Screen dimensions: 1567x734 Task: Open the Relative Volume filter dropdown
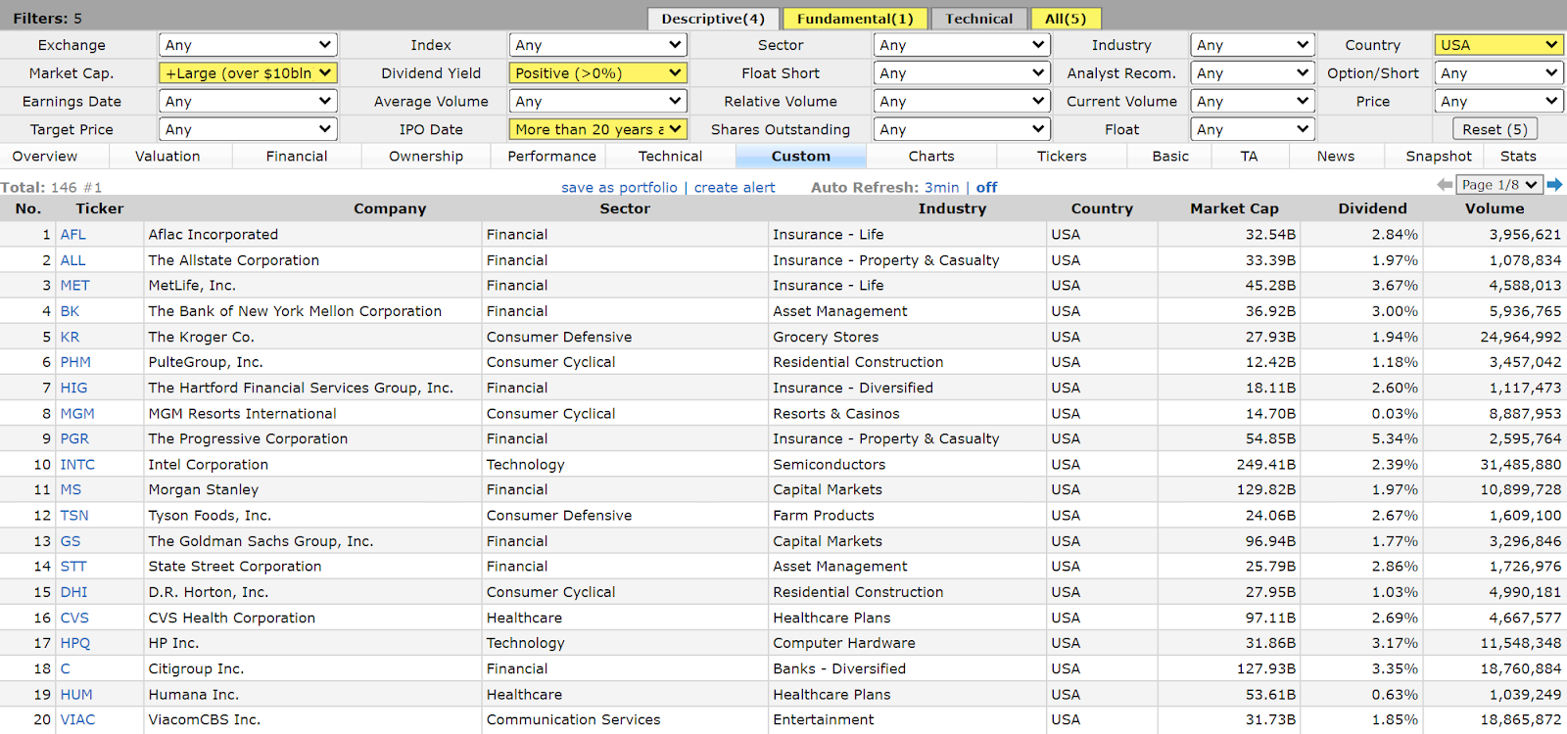[962, 101]
